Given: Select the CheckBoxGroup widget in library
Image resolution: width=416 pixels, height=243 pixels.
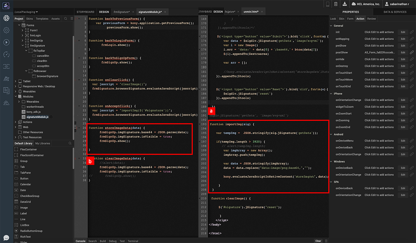Looking at the screenshot, I should [x=29, y=196].
